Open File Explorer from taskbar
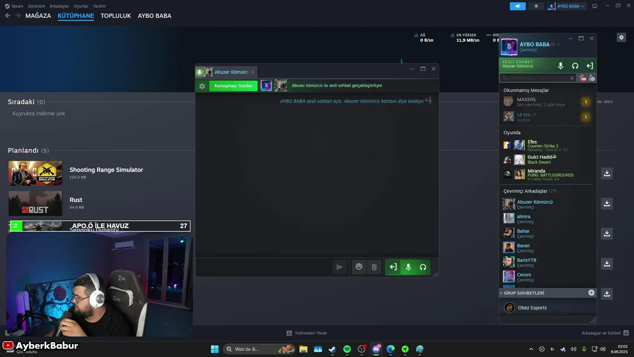Image resolution: width=634 pixels, height=357 pixels. [x=303, y=349]
